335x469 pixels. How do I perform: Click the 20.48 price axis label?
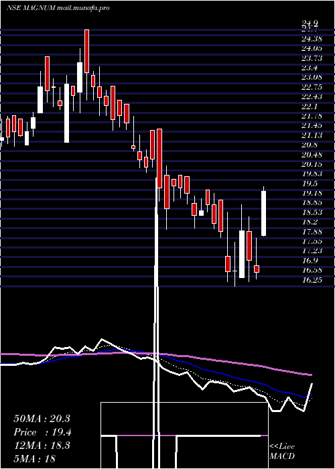pyautogui.click(x=312, y=155)
